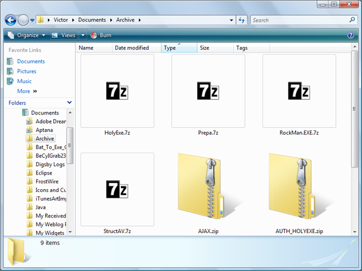Sort by the Size column header
This screenshot has width=362, height=271.
coord(216,47)
